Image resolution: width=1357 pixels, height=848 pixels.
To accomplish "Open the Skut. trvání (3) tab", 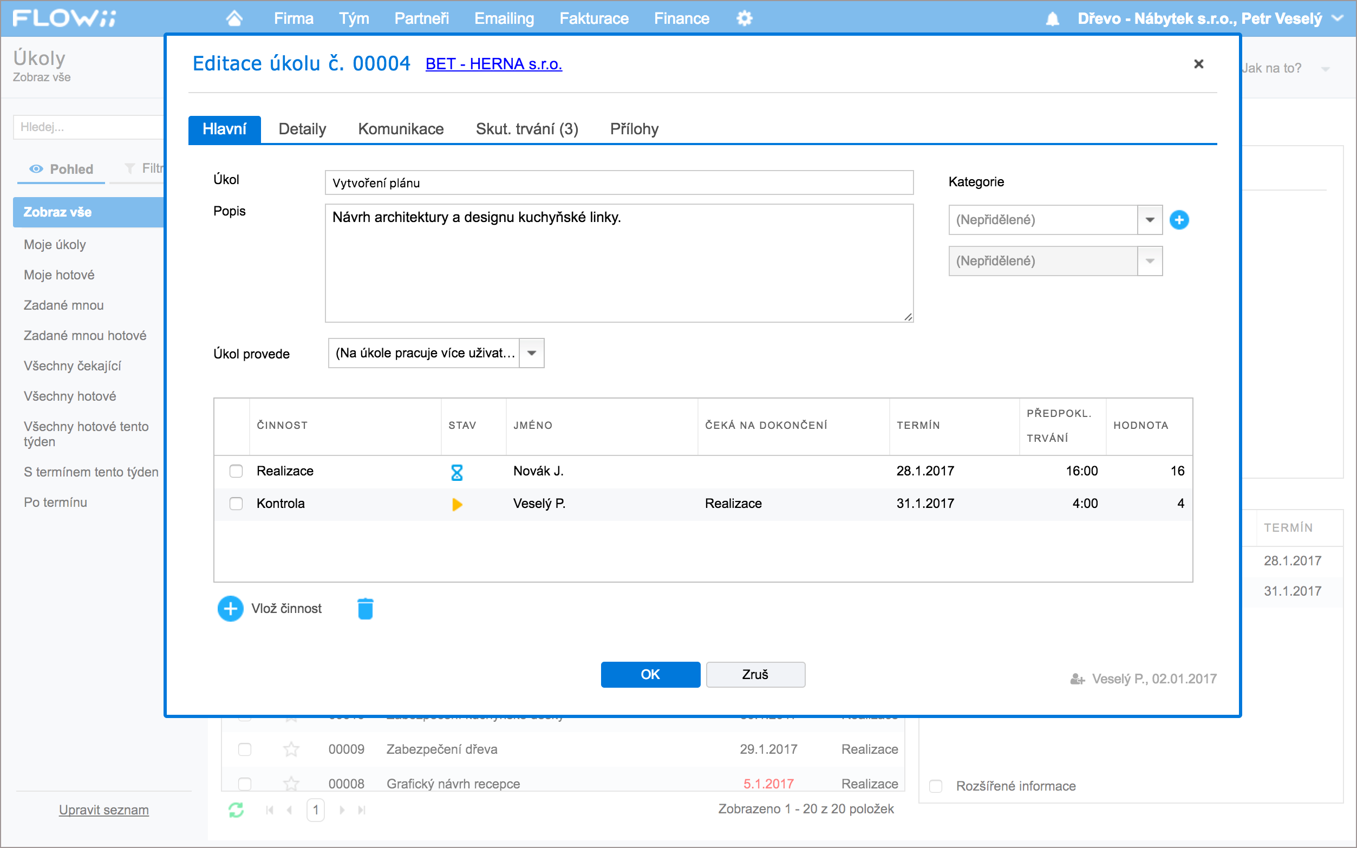I will pos(527,129).
